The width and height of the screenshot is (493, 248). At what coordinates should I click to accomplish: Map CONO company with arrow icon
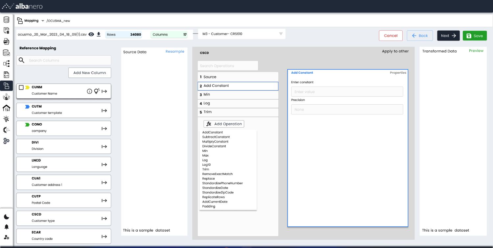[x=104, y=129]
